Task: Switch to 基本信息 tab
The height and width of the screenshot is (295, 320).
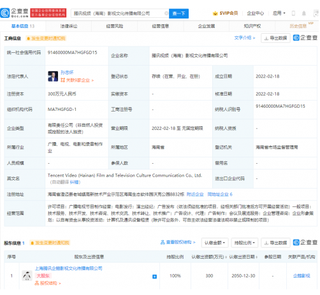Action: 23,26
